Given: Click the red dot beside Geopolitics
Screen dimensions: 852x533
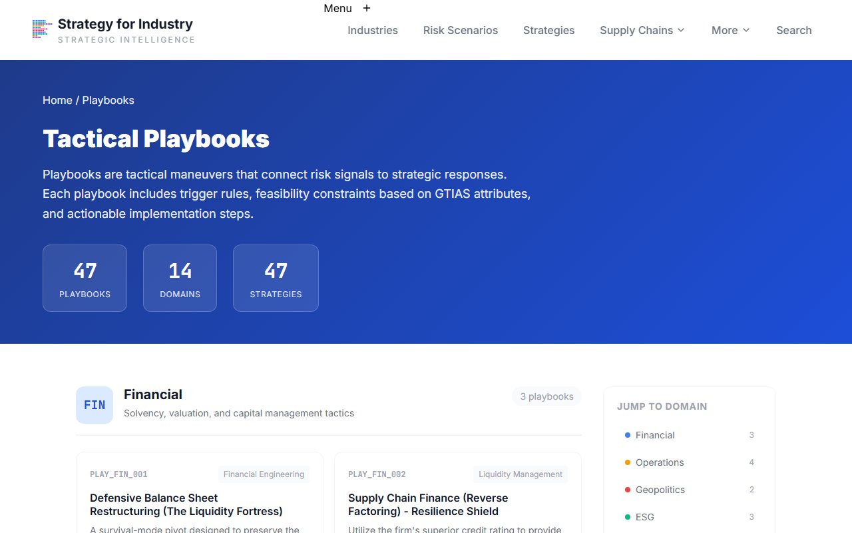Looking at the screenshot, I should [x=626, y=490].
